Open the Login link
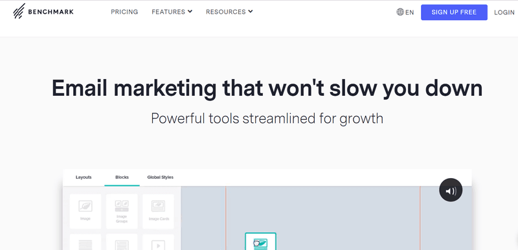The image size is (518, 250). 504,12
